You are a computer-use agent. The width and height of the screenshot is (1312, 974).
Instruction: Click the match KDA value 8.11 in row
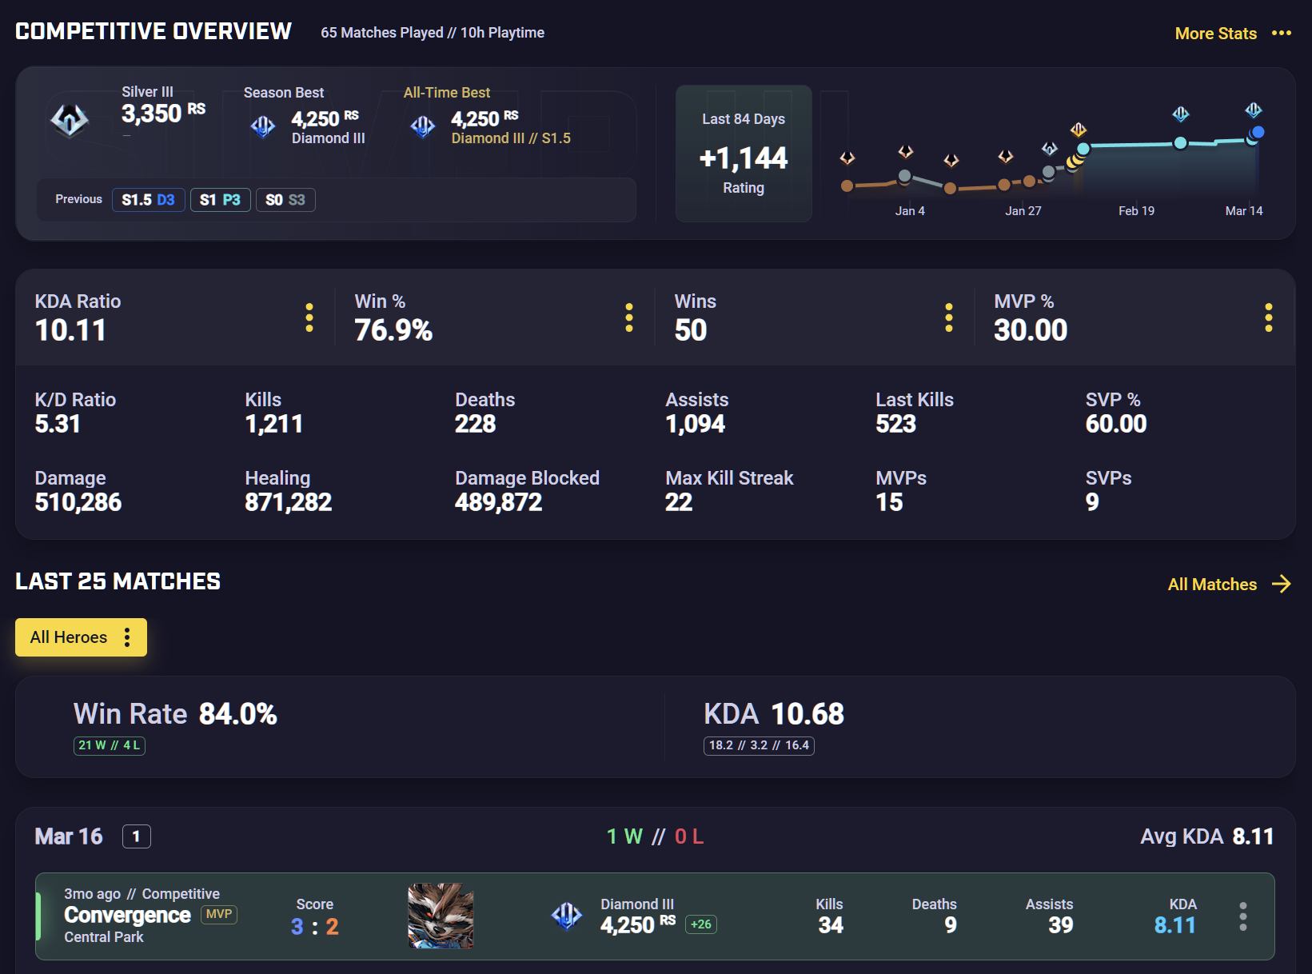click(x=1175, y=925)
